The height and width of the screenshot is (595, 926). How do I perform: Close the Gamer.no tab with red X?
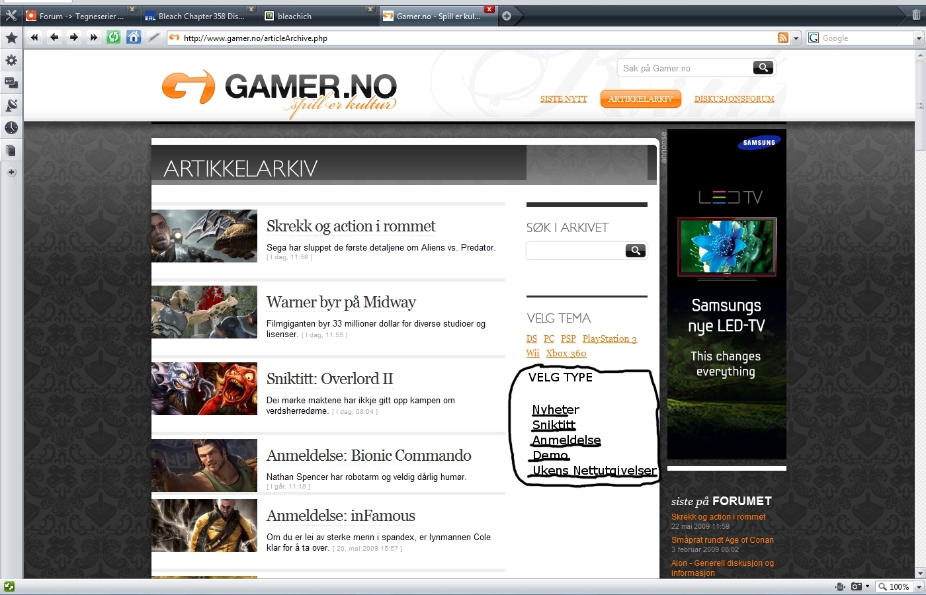489,9
